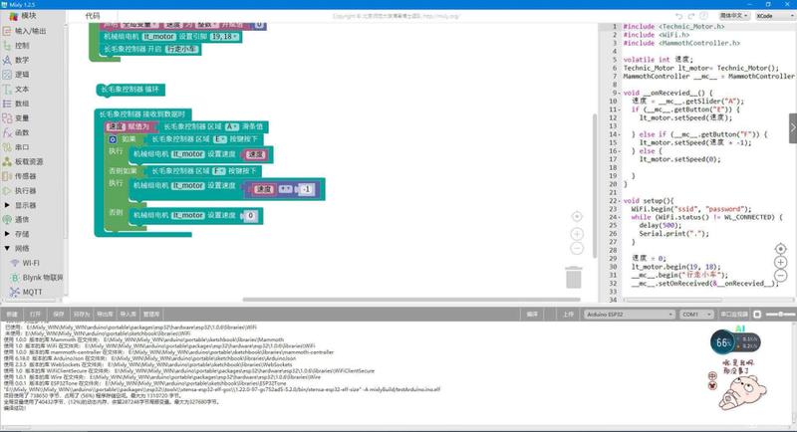Screen dimensions: 797x432
Task: Zoom in the block workspace
Action: tap(577, 234)
